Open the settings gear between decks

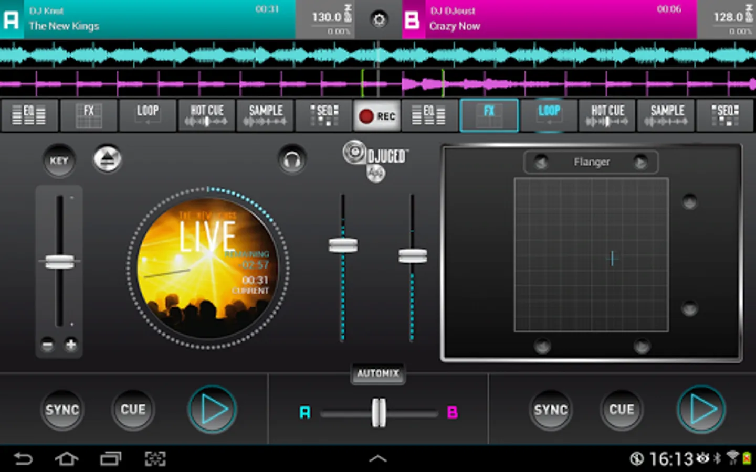pos(379,20)
